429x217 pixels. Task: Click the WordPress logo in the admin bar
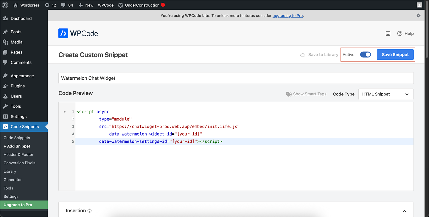(5, 5)
